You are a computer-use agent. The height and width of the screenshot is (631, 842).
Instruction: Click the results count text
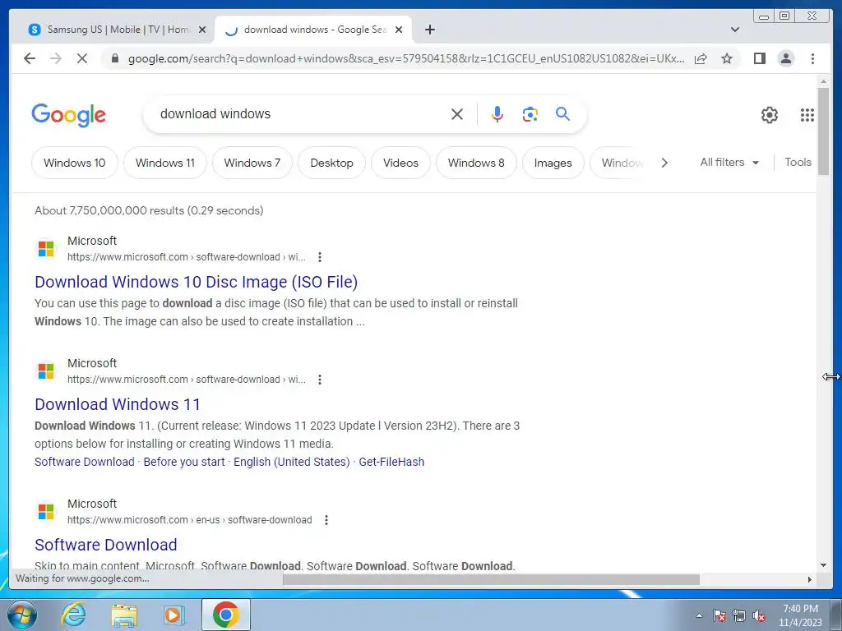(149, 210)
